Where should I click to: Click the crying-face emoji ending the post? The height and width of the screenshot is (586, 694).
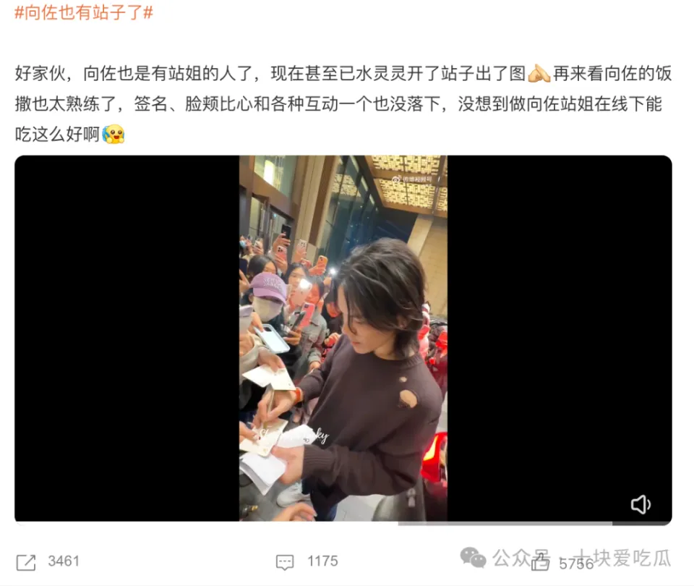pos(113,135)
